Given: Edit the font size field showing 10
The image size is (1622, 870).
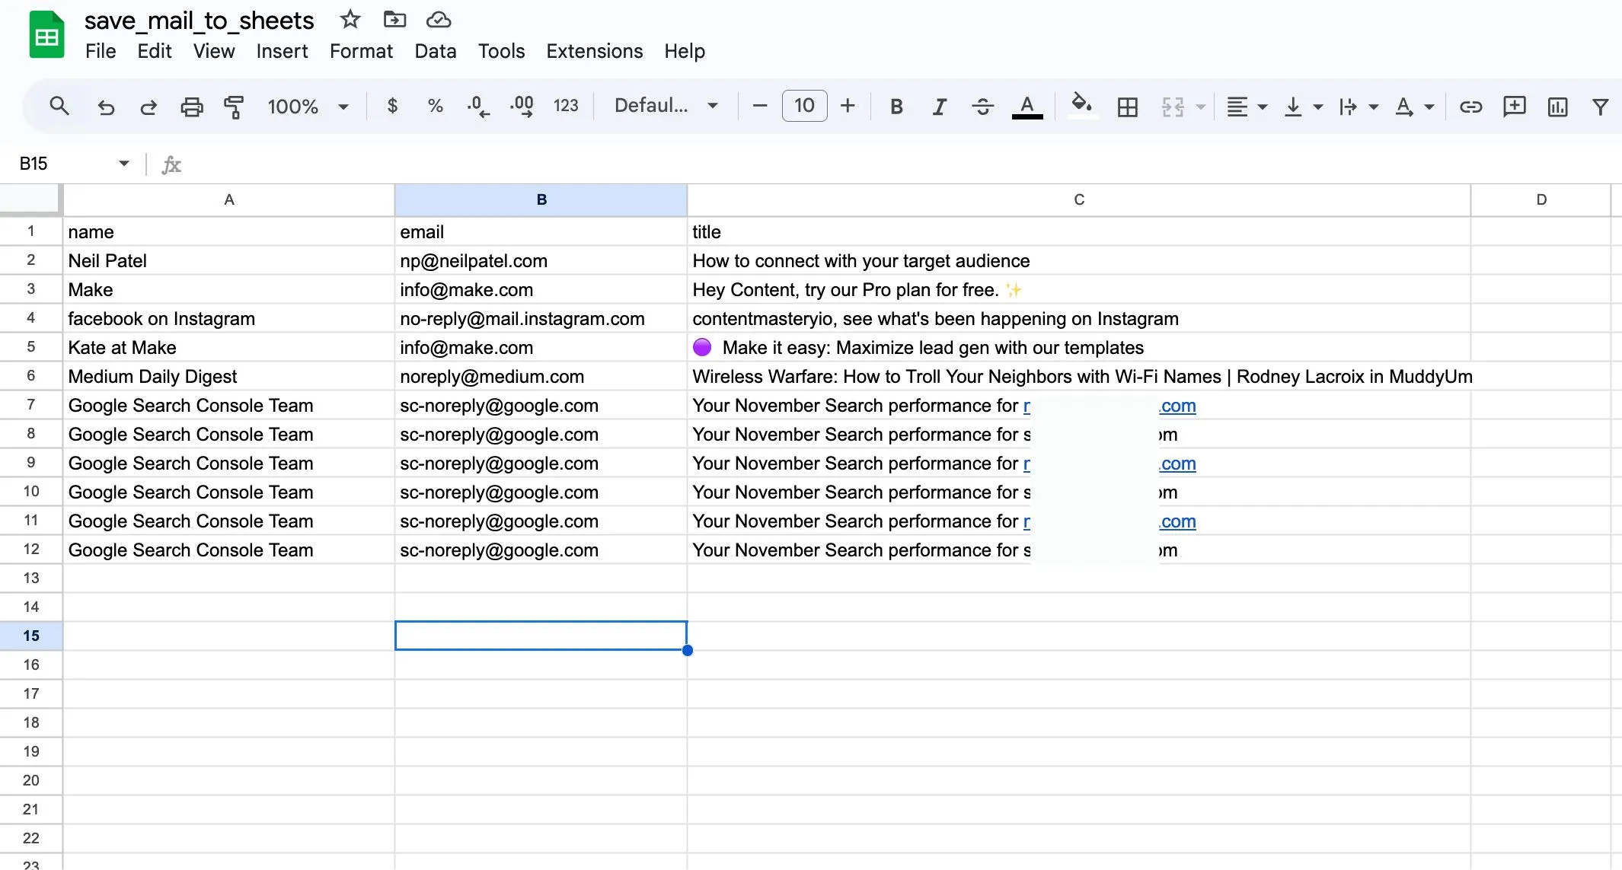Looking at the screenshot, I should coord(804,106).
